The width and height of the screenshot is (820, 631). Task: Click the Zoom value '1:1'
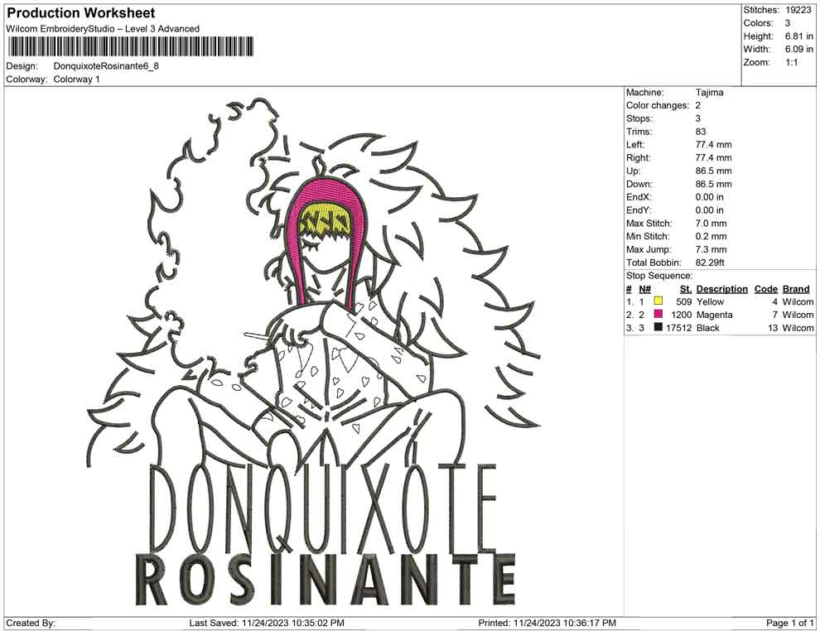[791, 62]
